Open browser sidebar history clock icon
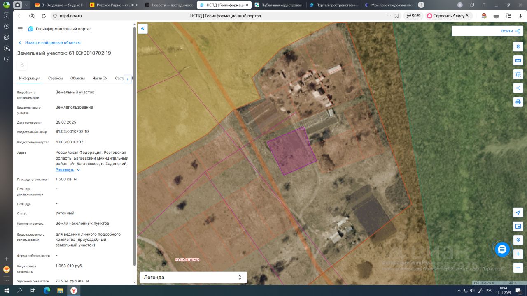527x296 pixels. pyautogui.click(x=7, y=26)
